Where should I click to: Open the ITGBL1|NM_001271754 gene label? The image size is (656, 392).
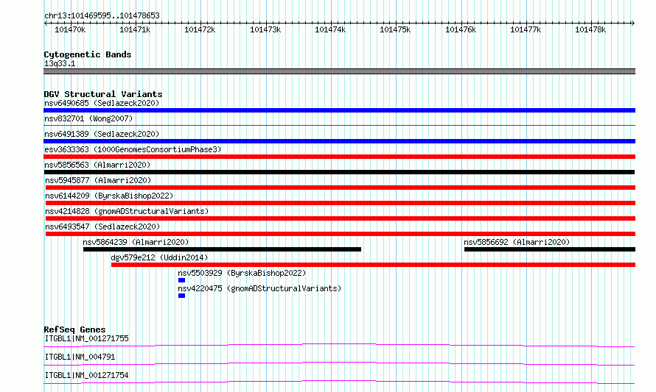point(86,375)
